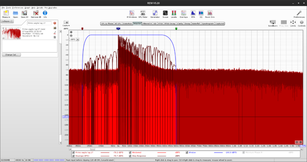Open graph Limits settings
This screenshot has width=307, height=162.
[x=293, y=23]
